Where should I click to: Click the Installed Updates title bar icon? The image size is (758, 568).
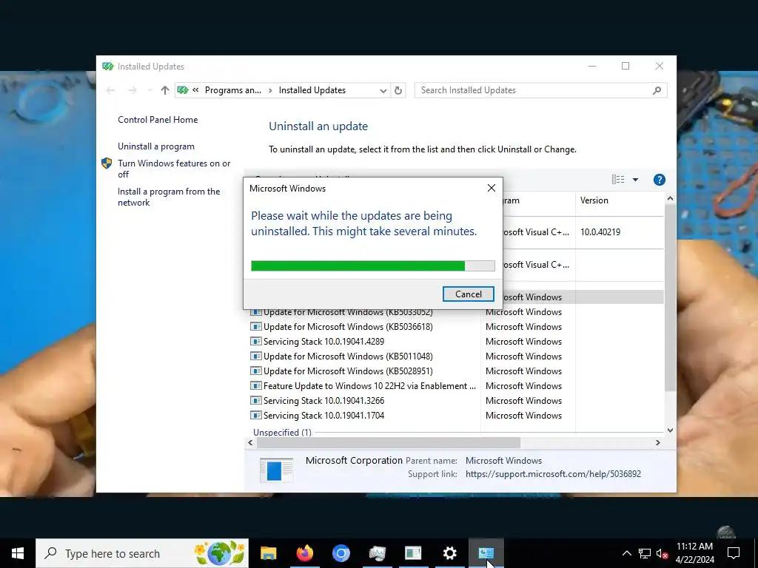point(108,66)
